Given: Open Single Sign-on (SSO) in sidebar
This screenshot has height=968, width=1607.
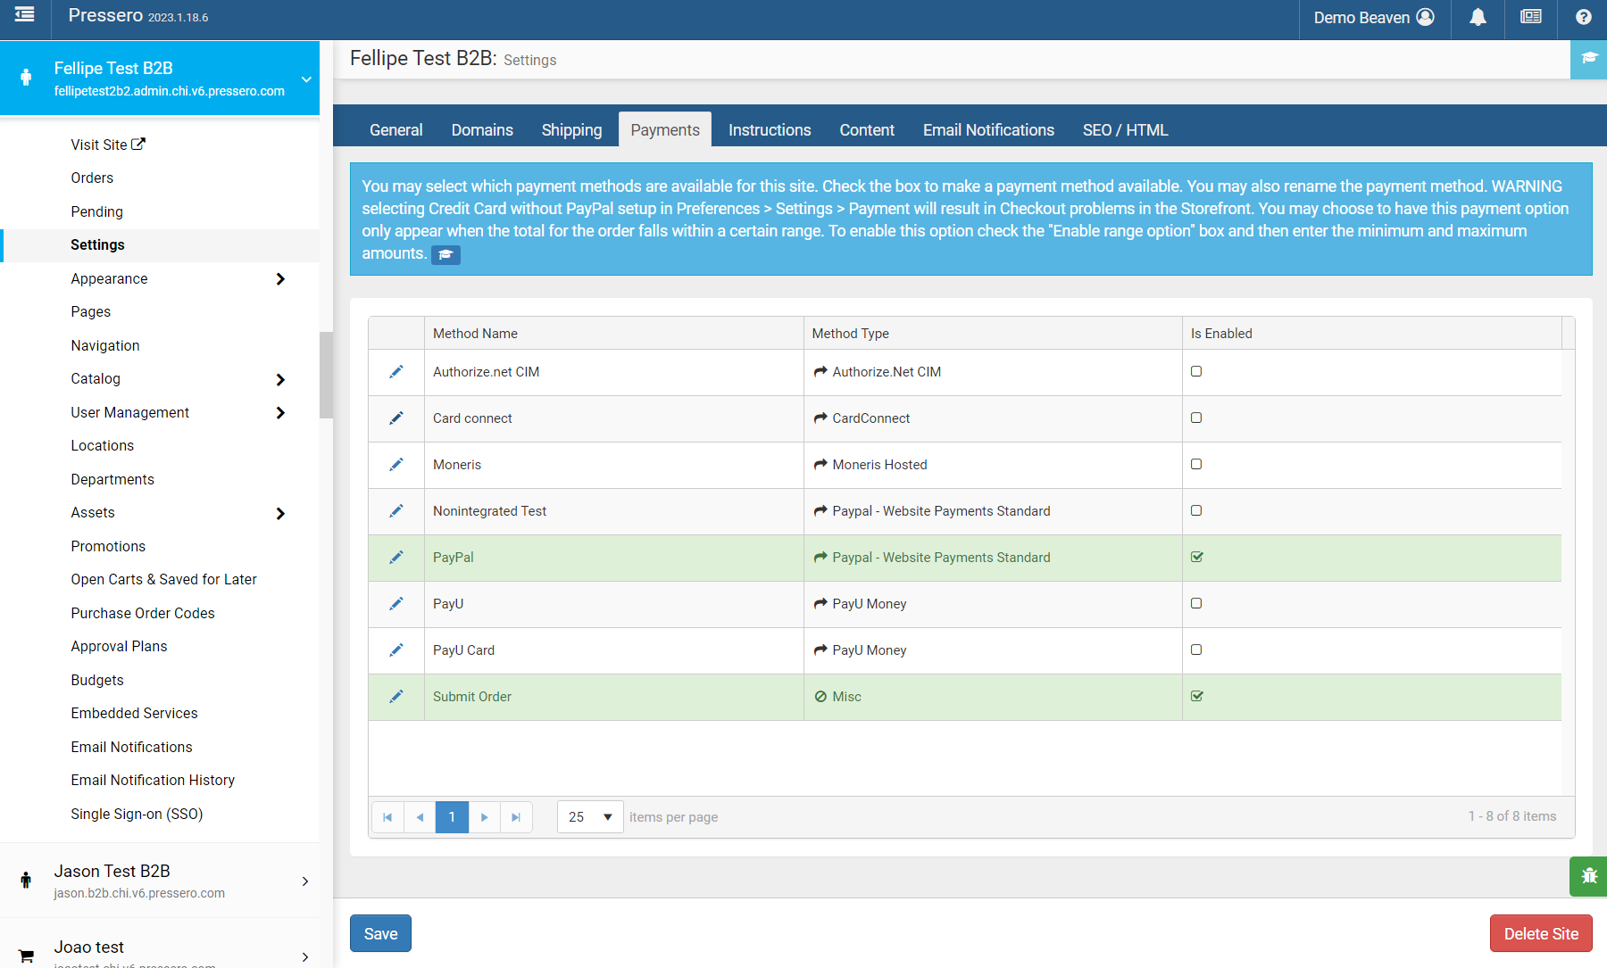Looking at the screenshot, I should 137,814.
